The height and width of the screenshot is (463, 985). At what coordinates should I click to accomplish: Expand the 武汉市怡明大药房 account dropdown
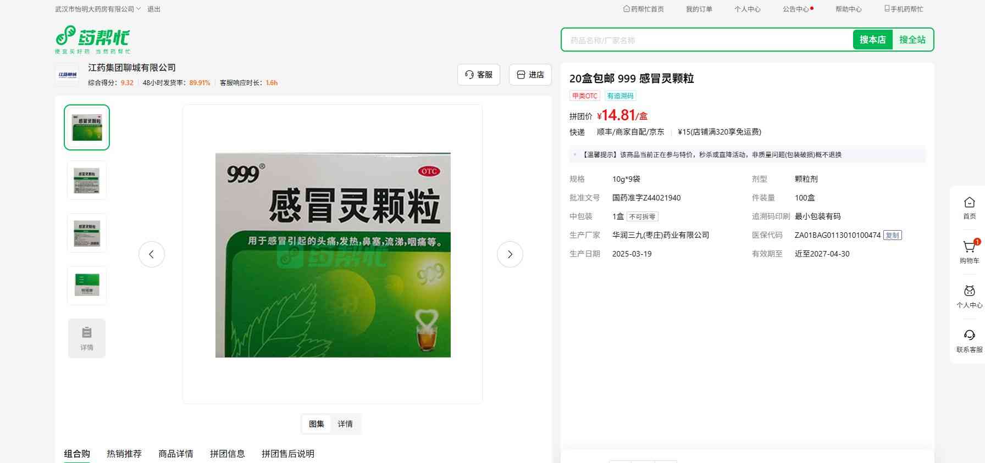98,9
